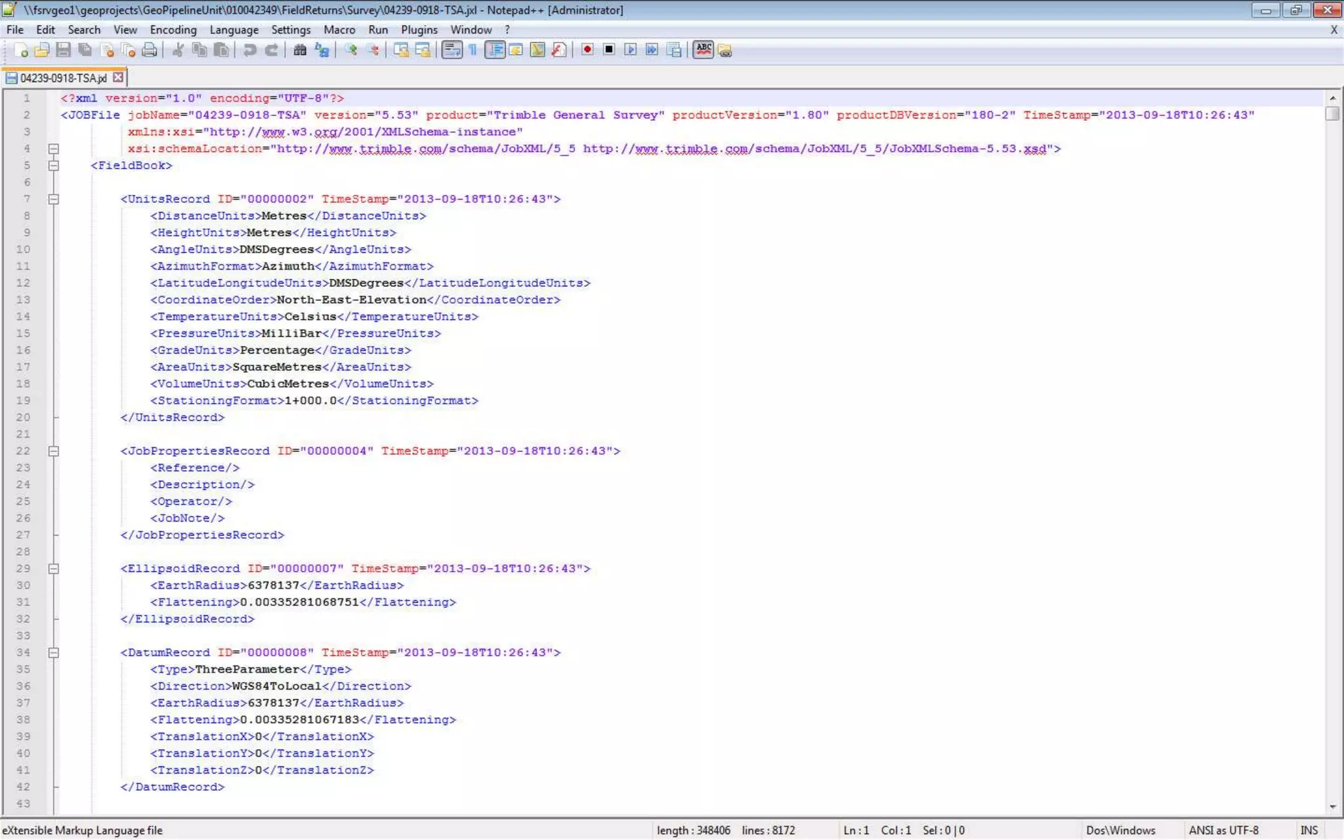Open the Encoding menu

[173, 30]
